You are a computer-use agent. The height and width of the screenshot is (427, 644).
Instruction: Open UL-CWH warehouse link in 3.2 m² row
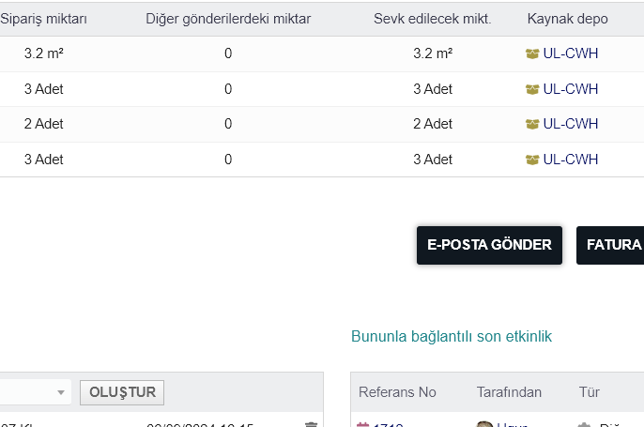click(x=571, y=53)
